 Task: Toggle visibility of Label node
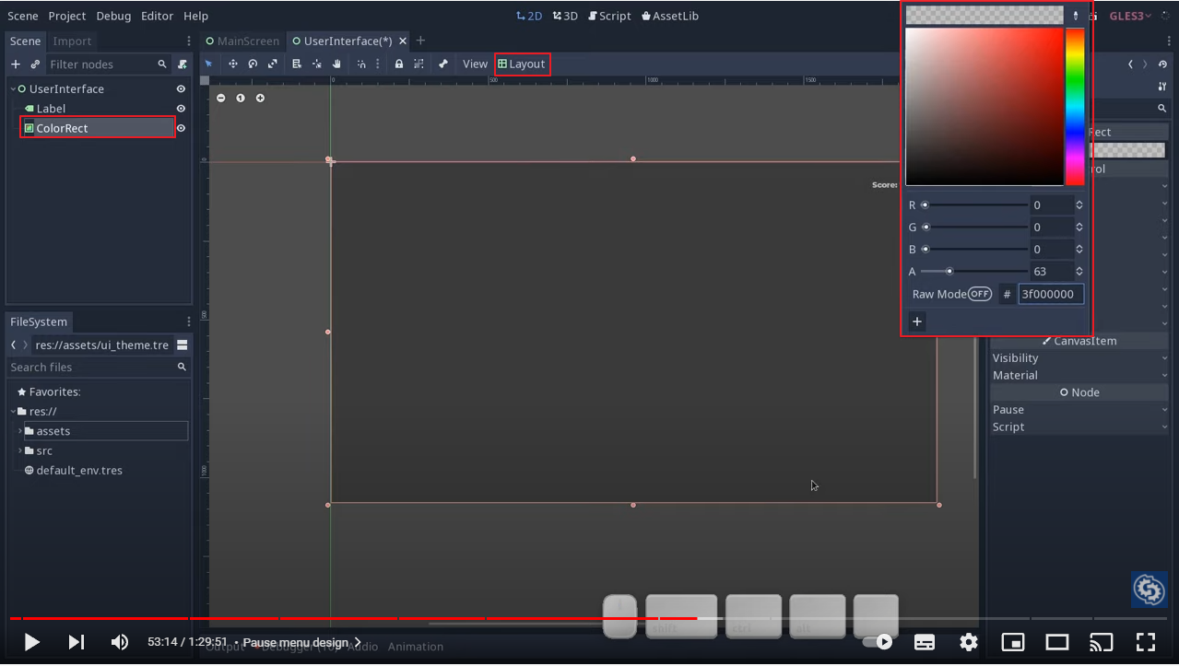(181, 109)
